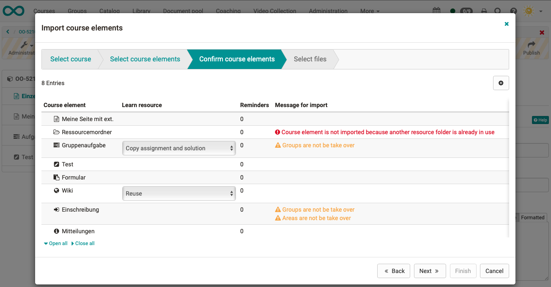
Task: Click the Back button
Action: click(394, 271)
